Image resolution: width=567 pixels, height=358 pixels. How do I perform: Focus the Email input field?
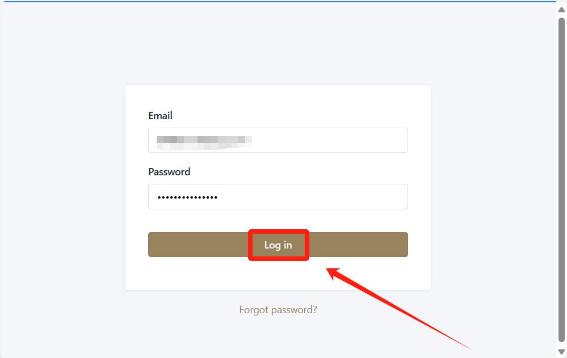[x=278, y=140]
